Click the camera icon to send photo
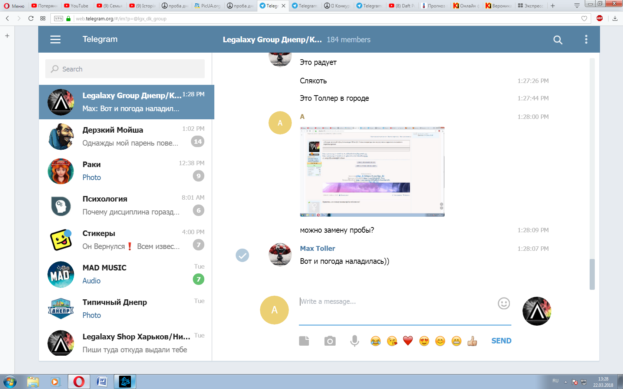Viewport: 623px width, 389px height. 330,341
